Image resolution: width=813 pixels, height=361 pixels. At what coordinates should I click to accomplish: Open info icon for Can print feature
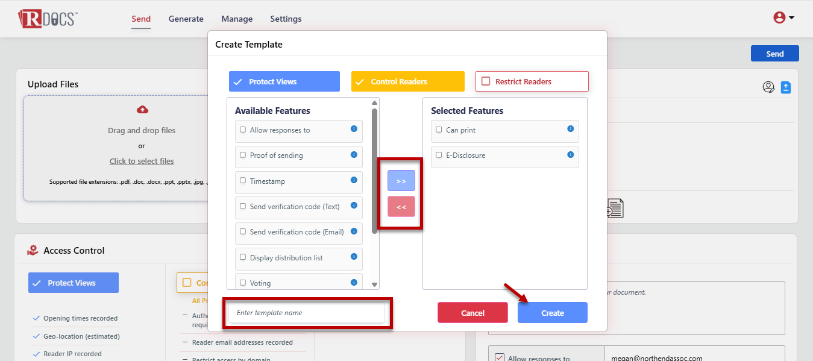(x=570, y=129)
